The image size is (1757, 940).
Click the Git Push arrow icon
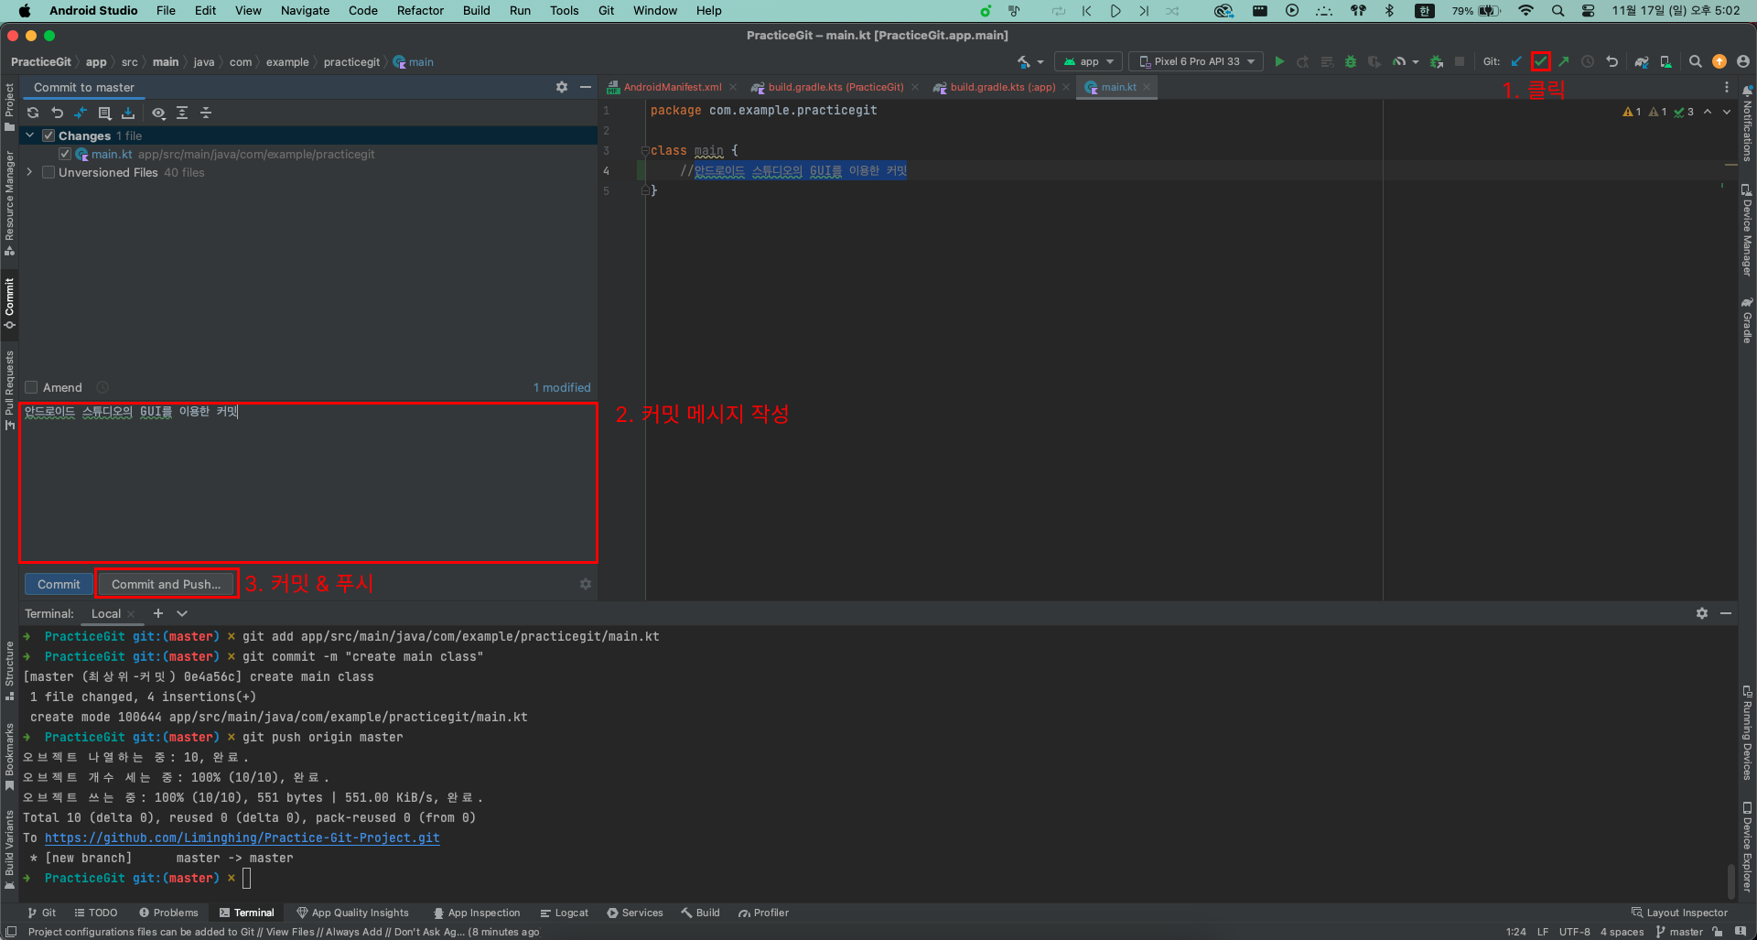tap(1564, 61)
